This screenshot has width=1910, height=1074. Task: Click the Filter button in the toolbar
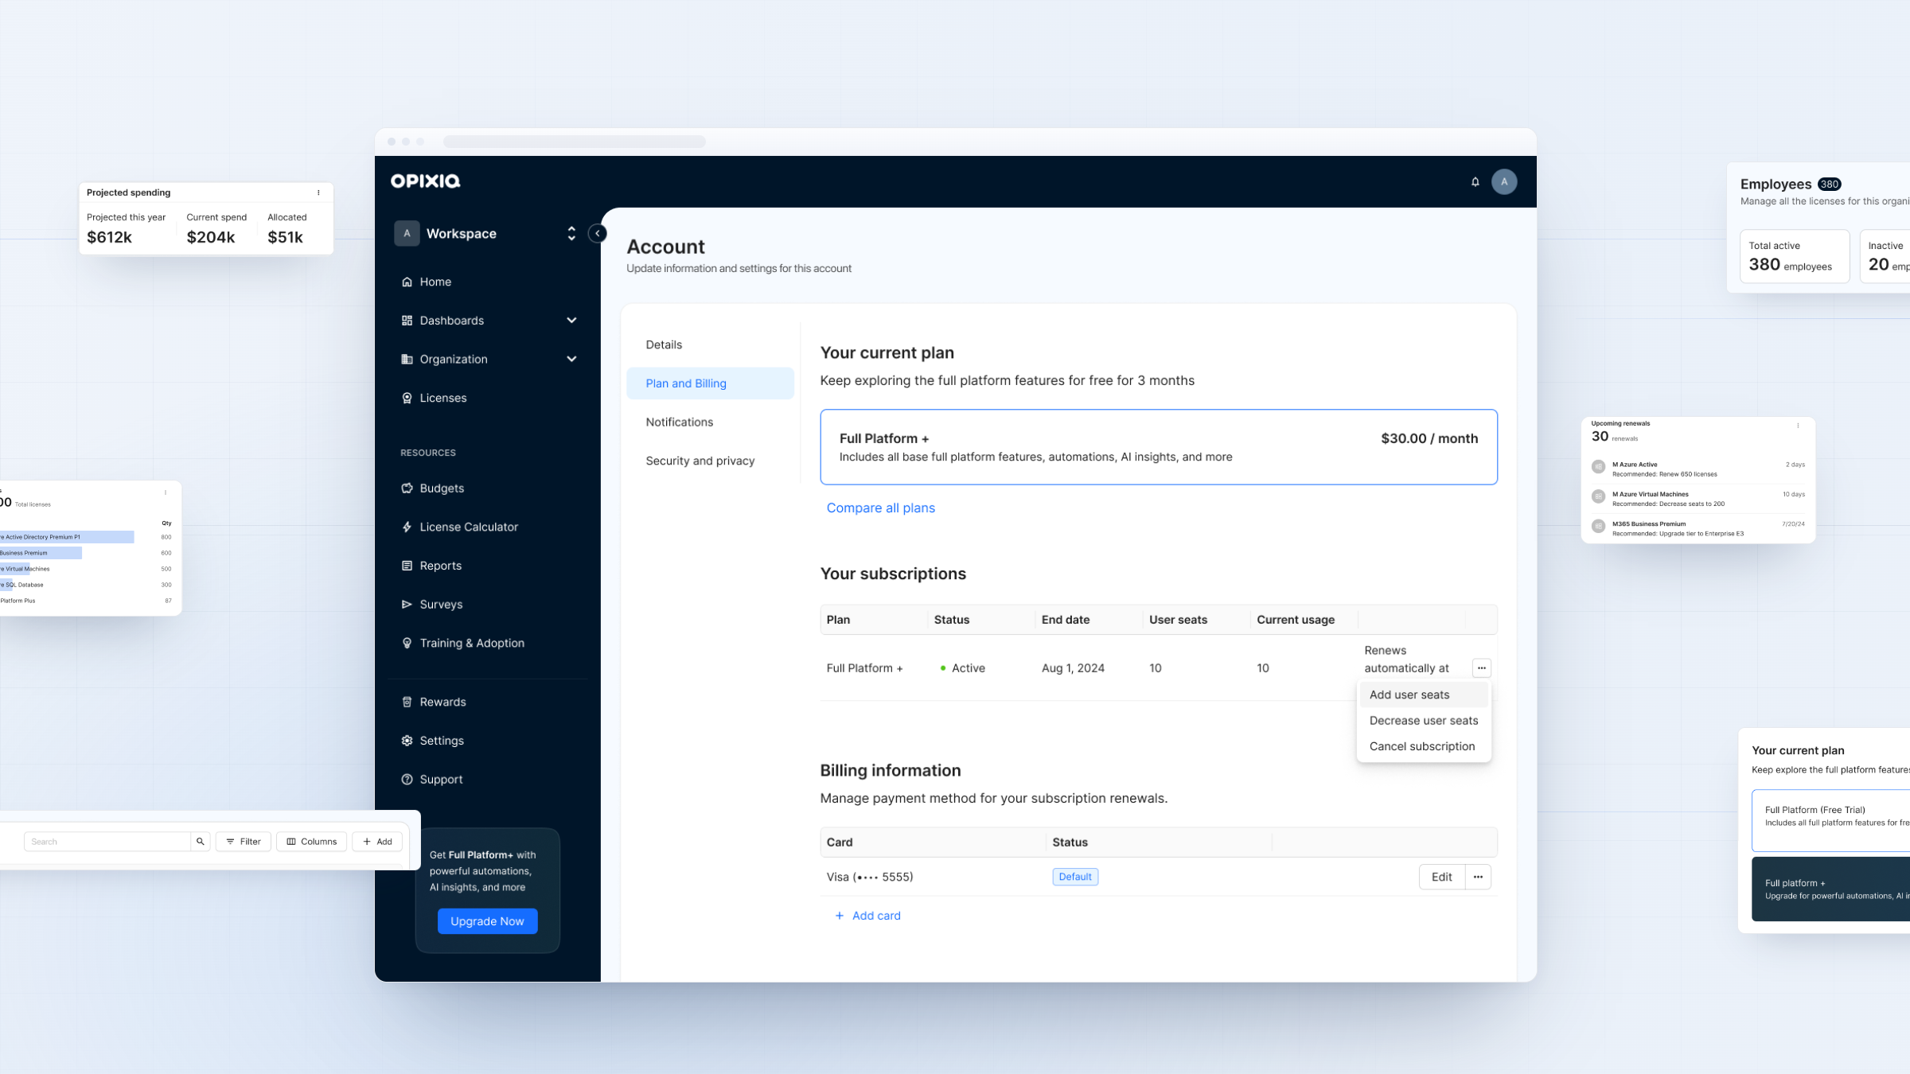244,842
